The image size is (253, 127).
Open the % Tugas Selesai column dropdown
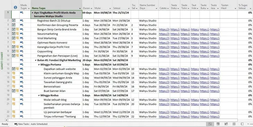(251, 8)
